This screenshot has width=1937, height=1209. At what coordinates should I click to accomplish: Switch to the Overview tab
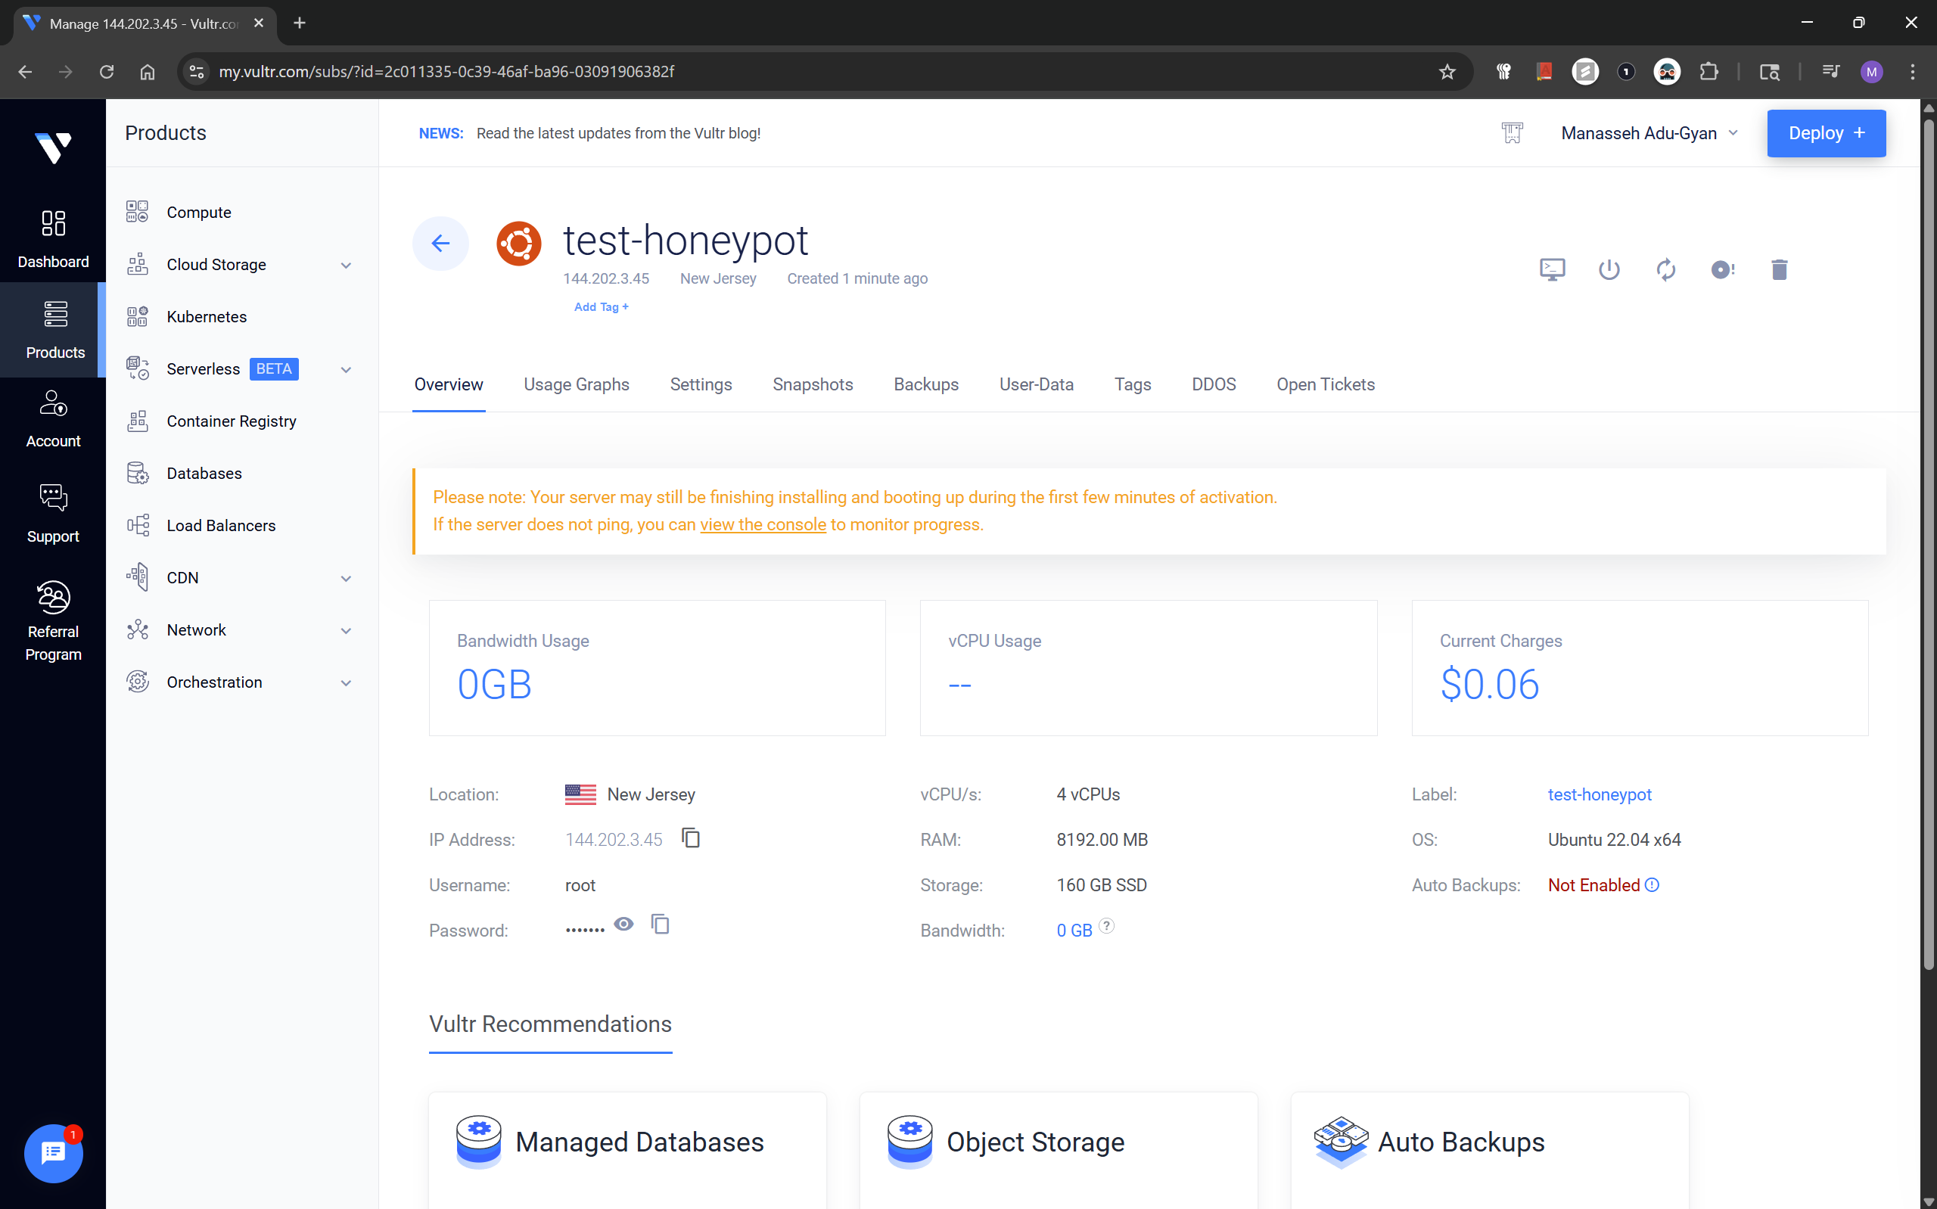tap(449, 384)
